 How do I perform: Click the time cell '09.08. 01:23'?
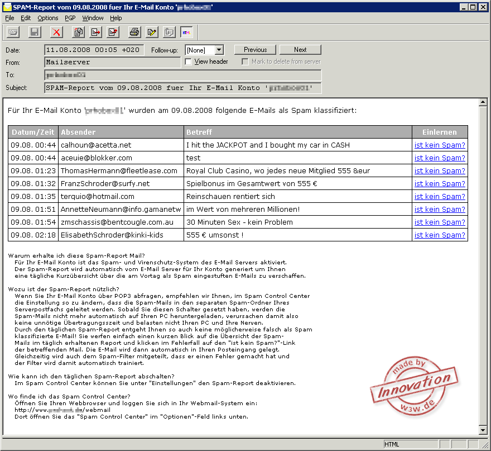[x=33, y=170]
